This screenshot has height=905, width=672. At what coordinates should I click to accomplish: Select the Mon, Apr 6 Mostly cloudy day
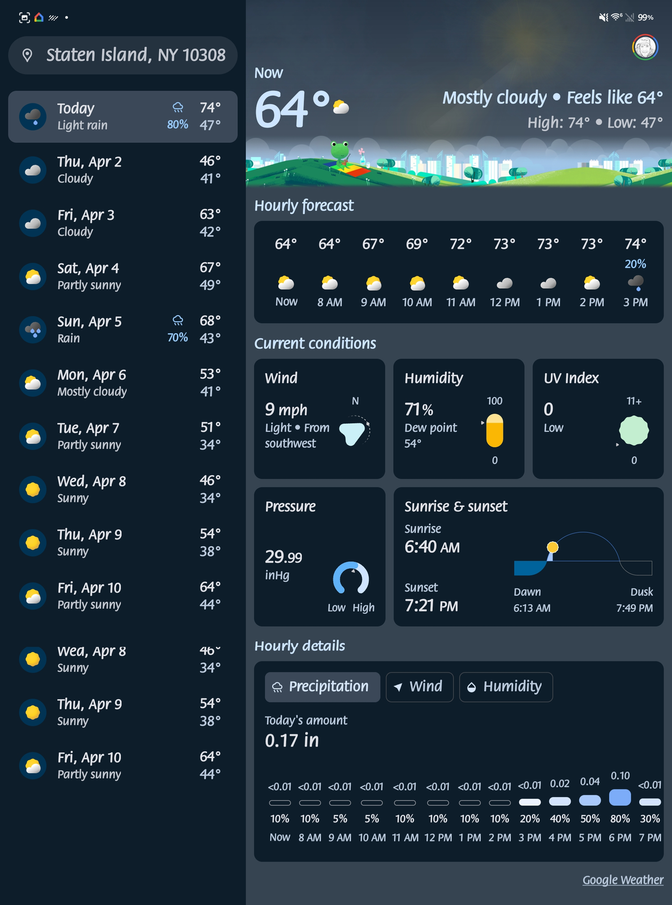pyautogui.click(x=123, y=383)
